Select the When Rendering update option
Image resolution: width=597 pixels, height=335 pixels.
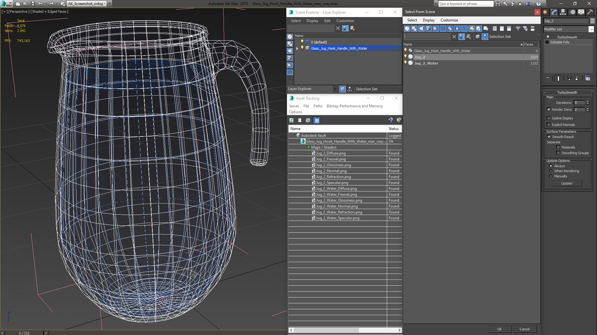[551, 171]
